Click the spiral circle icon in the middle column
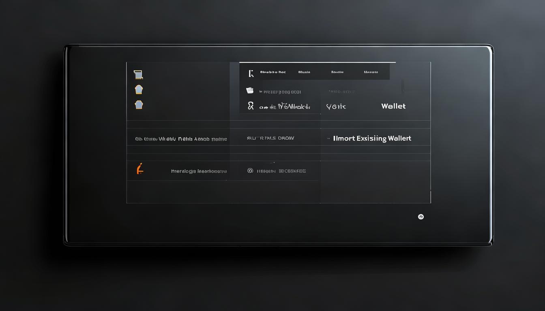The image size is (545, 311). click(x=250, y=171)
